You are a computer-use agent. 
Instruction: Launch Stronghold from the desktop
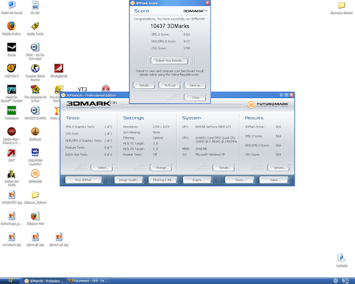[59, 71]
